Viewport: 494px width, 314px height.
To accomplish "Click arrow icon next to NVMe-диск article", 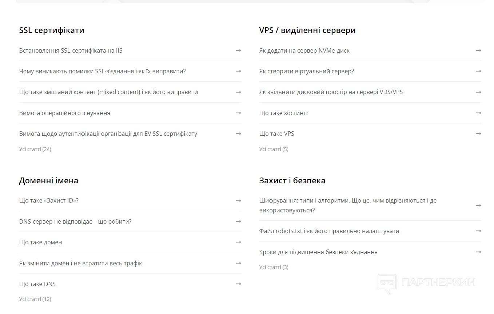I will click(x=478, y=50).
